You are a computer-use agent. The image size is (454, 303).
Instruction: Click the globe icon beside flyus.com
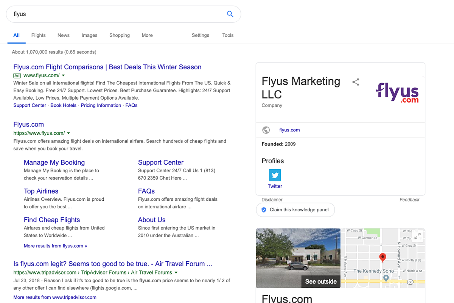tap(266, 130)
